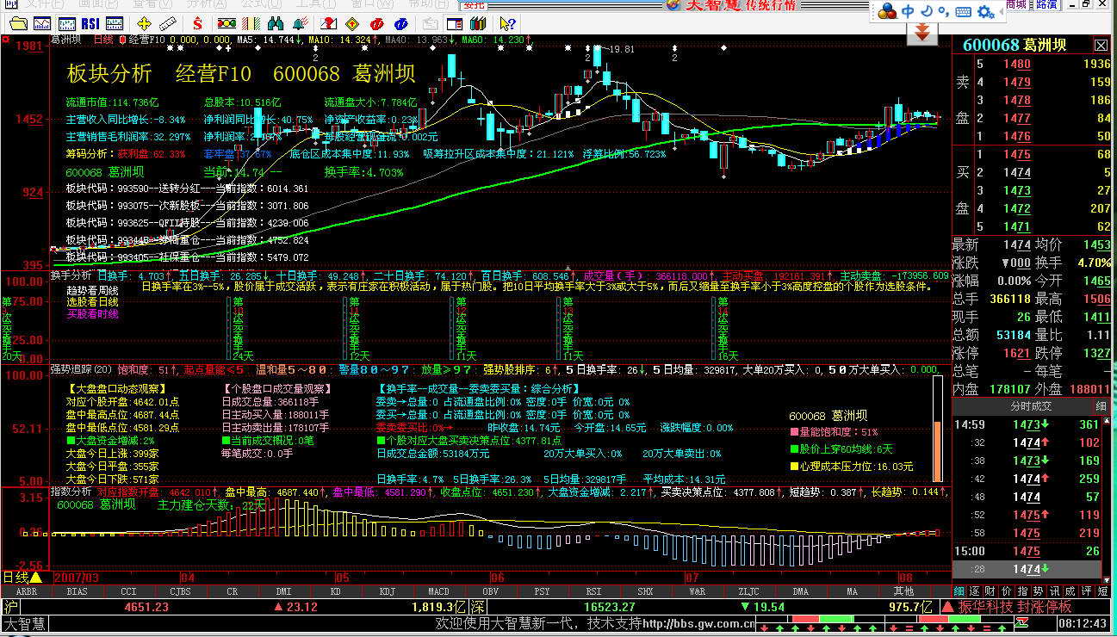Click the 商城 link in title bar
Viewport: 1117px width, 637px height.
pos(1016,4)
